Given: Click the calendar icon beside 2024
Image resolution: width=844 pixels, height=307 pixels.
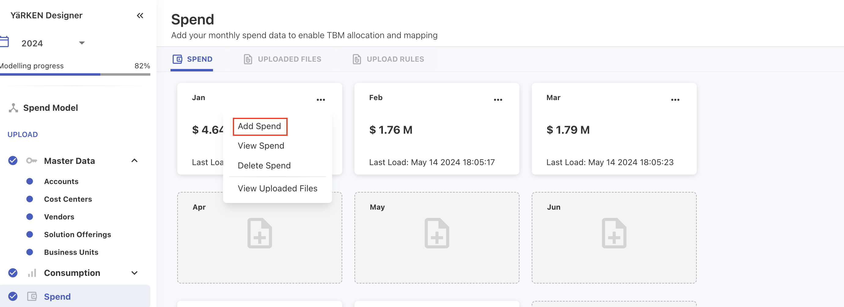Looking at the screenshot, I should click(5, 42).
